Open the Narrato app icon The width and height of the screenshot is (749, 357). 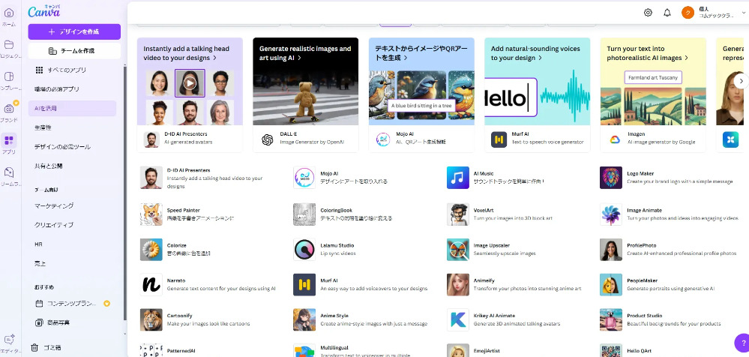[x=151, y=285]
